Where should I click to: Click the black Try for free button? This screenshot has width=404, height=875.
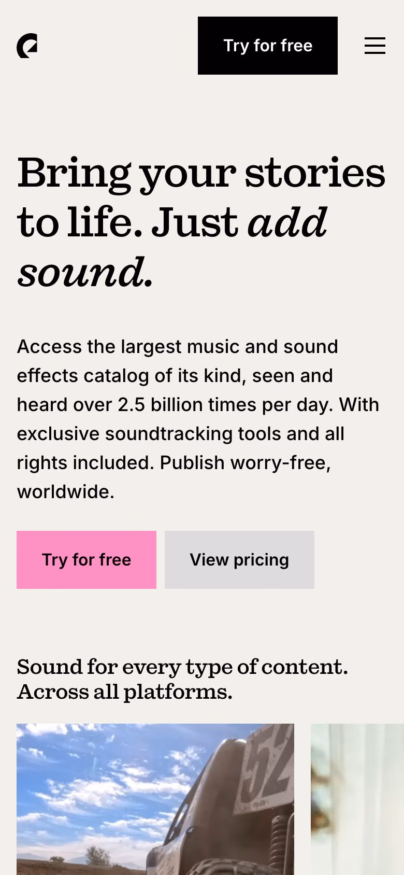click(267, 46)
